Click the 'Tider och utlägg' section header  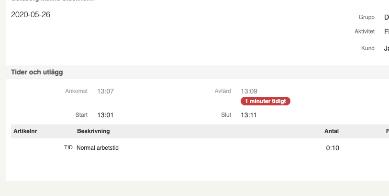(37, 72)
